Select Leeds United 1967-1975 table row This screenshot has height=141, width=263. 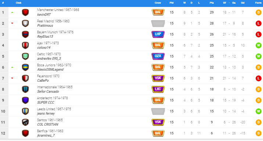[131, 111]
